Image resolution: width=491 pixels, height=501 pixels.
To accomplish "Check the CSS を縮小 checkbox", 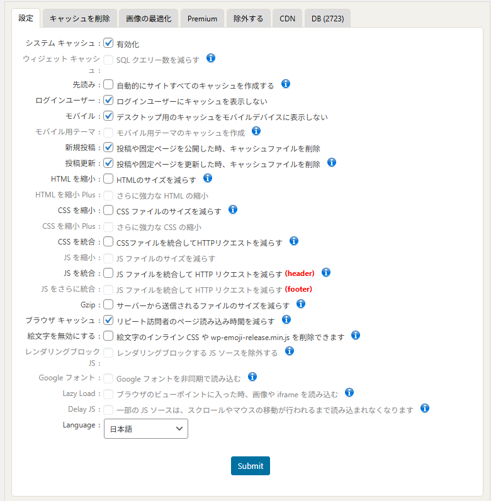I will pyautogui.click(x=108, y=211).
